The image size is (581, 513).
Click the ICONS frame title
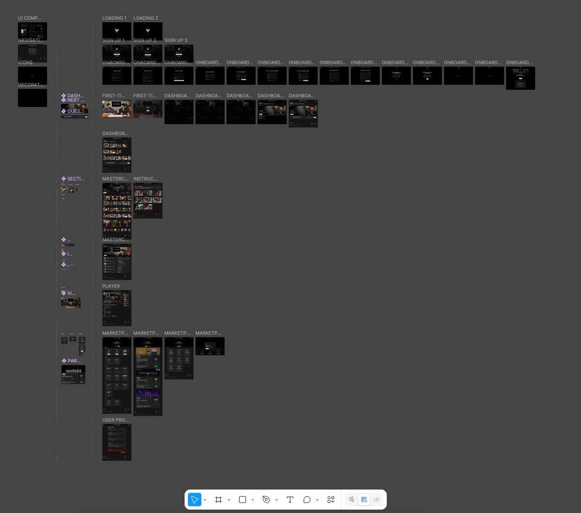point(25,62)
